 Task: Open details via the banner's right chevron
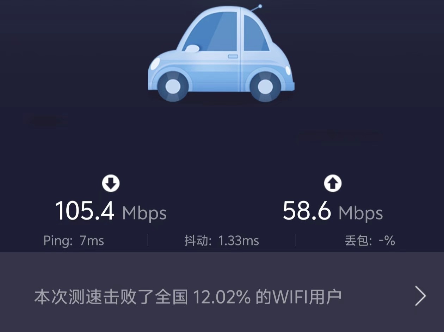420,296
